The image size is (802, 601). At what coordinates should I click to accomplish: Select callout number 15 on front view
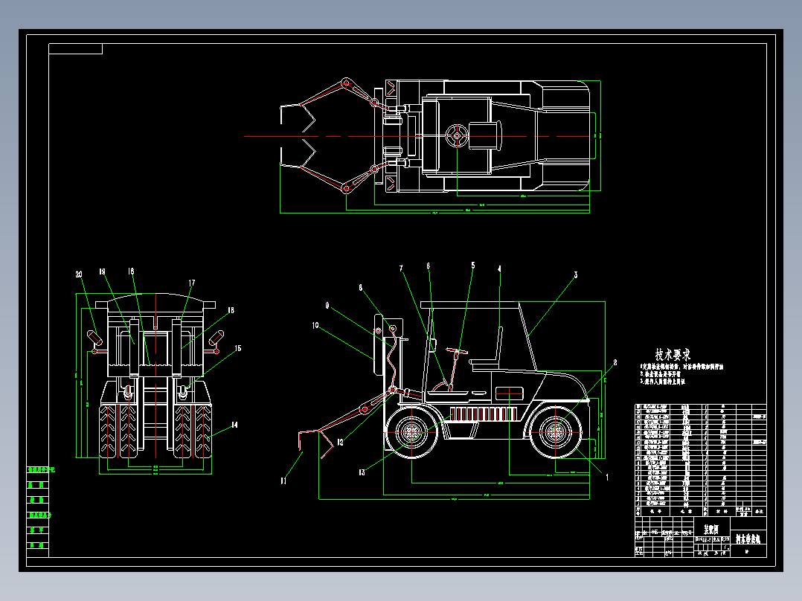click(238, 348)
